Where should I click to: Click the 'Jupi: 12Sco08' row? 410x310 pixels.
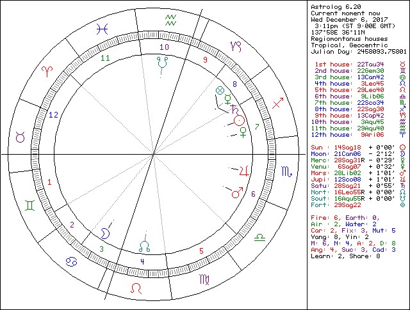click(358, 180)
